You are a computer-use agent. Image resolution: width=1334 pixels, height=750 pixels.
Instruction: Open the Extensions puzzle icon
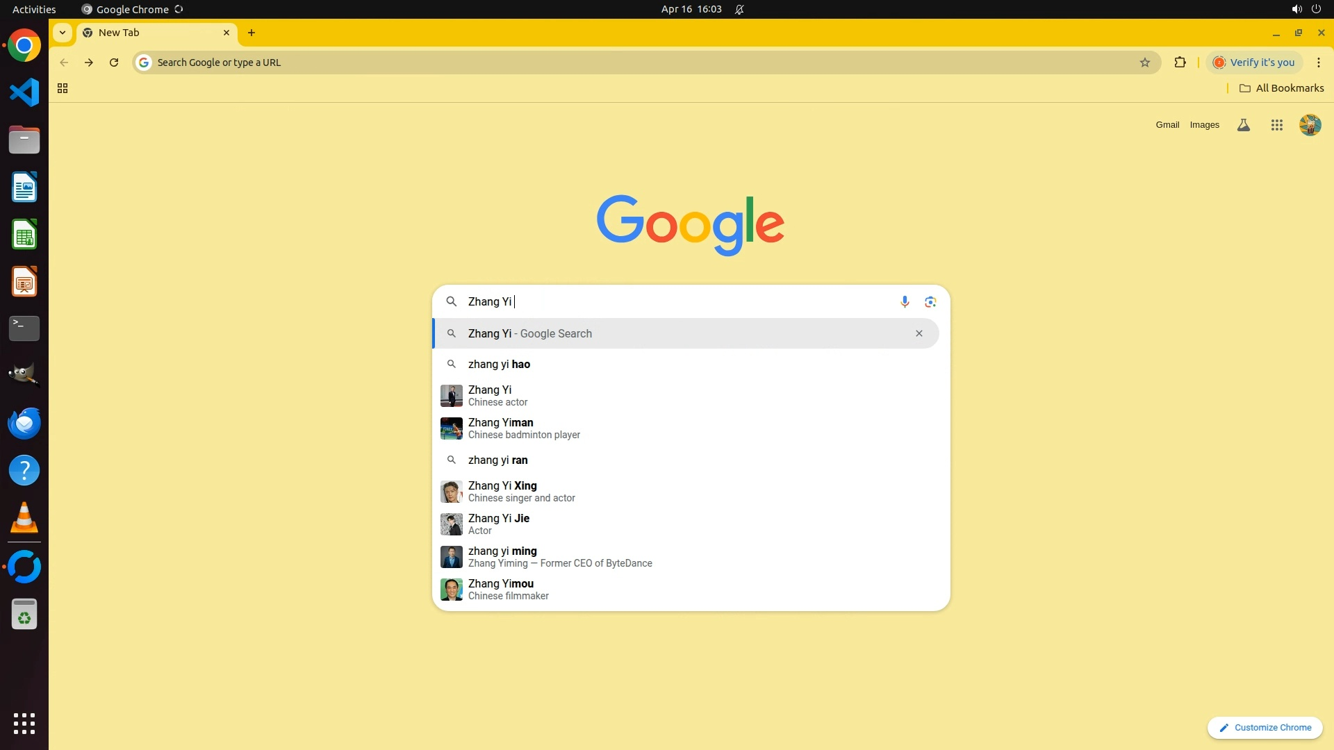pos(1180,62)
